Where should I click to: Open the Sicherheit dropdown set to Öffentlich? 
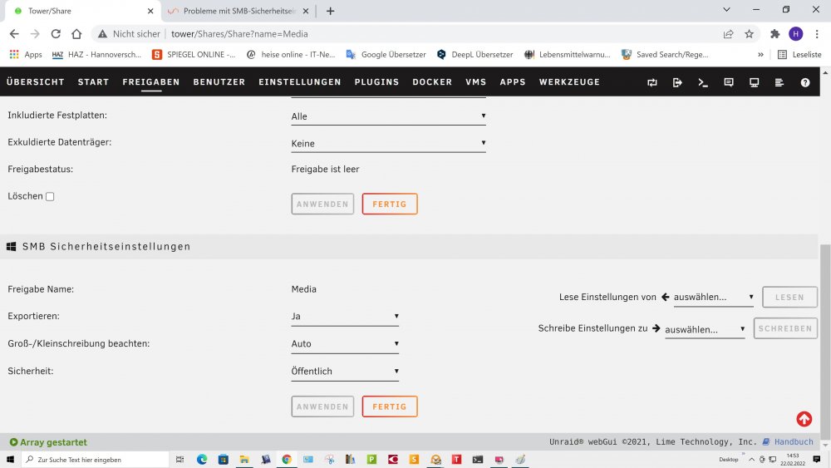(345, 372)
